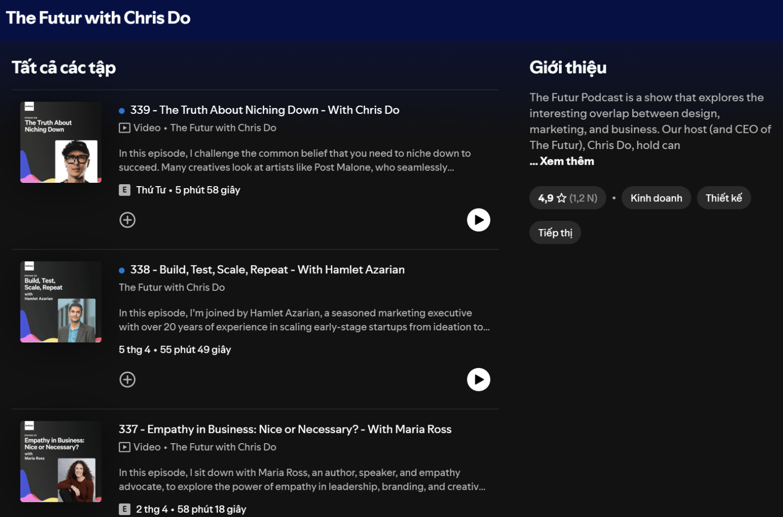Viewport: 783px width, 517px height.
Task: Click episode 337 description text
Action: (302, 479)
